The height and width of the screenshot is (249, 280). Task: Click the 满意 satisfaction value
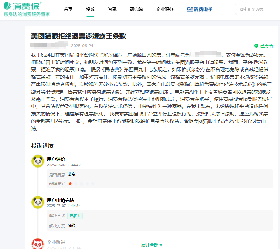(x=71, y=175)
